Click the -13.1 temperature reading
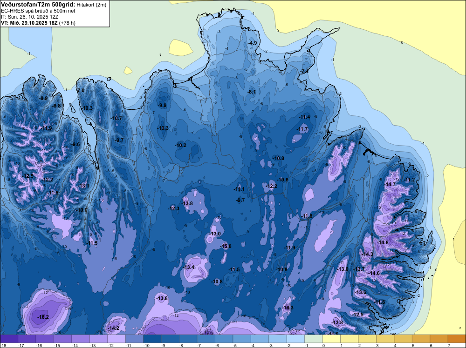The image size is (466, 348). (x=83, y=186)
